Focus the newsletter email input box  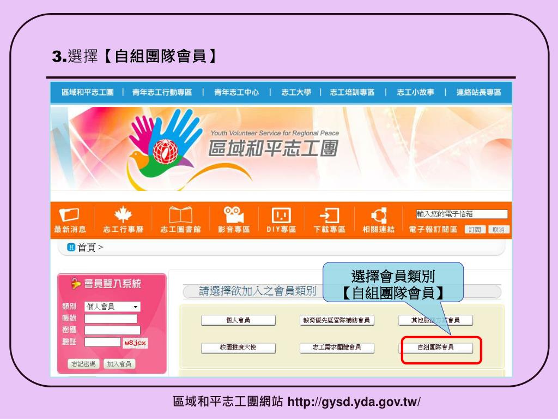click(462, 214)
